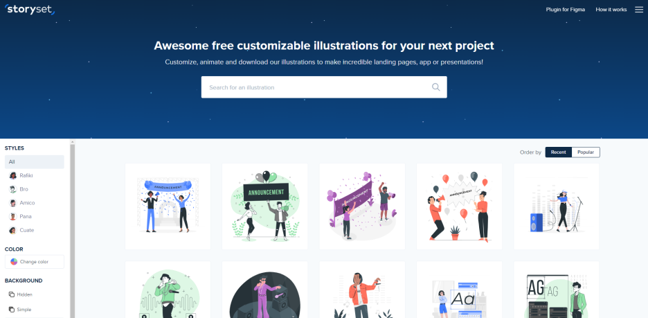Select the All styles filter
648x318 pixels.
pyautogui.click(x=35, y=161)
